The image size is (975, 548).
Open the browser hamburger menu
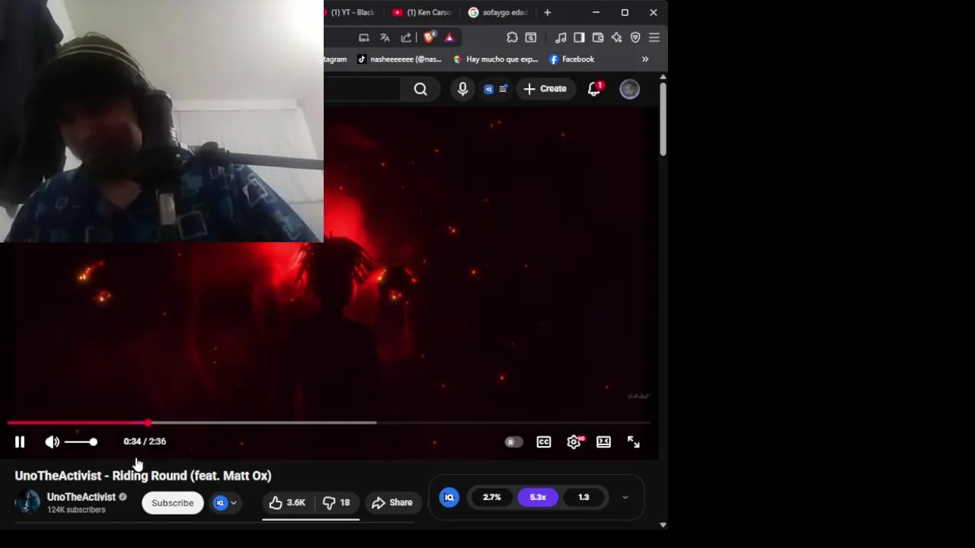point(654,37)
